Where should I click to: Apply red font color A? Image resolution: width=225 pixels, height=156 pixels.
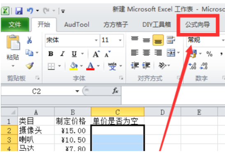point(90,66)
